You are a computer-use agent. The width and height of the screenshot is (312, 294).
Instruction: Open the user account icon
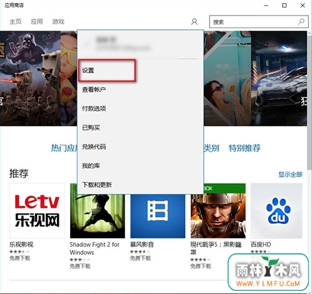(194, 22)
